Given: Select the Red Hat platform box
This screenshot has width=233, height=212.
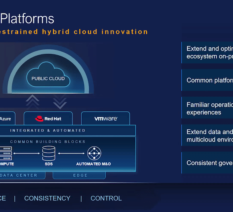Looking at the screenshot, I should [x=48, y=118].
